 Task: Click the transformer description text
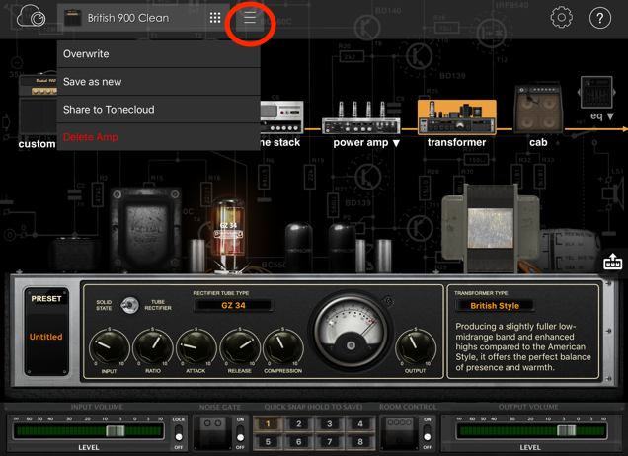pos(523,346)
